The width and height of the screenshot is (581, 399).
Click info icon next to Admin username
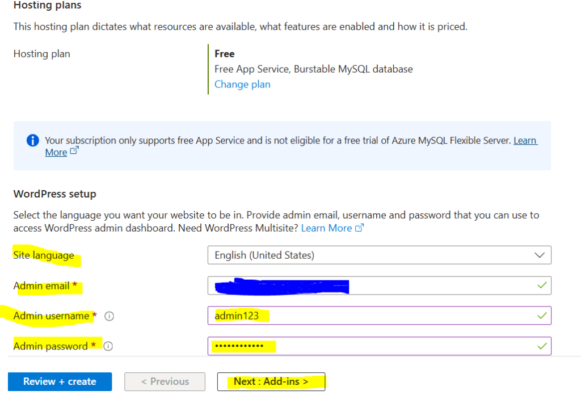point(110,316)
